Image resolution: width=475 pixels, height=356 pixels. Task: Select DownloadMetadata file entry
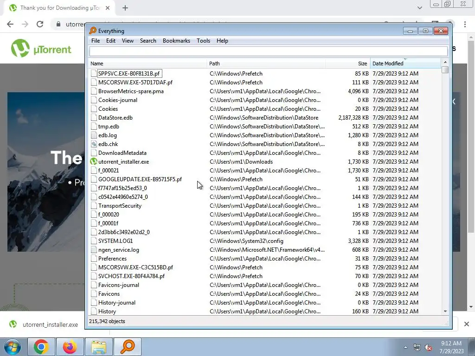tap(122, 153)
